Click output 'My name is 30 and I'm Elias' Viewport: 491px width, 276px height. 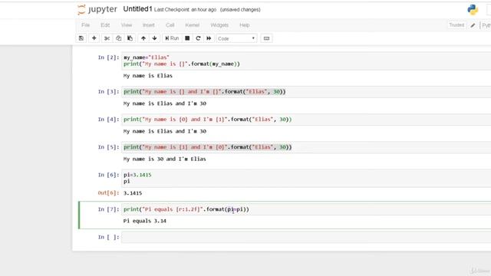pos(164,159)
